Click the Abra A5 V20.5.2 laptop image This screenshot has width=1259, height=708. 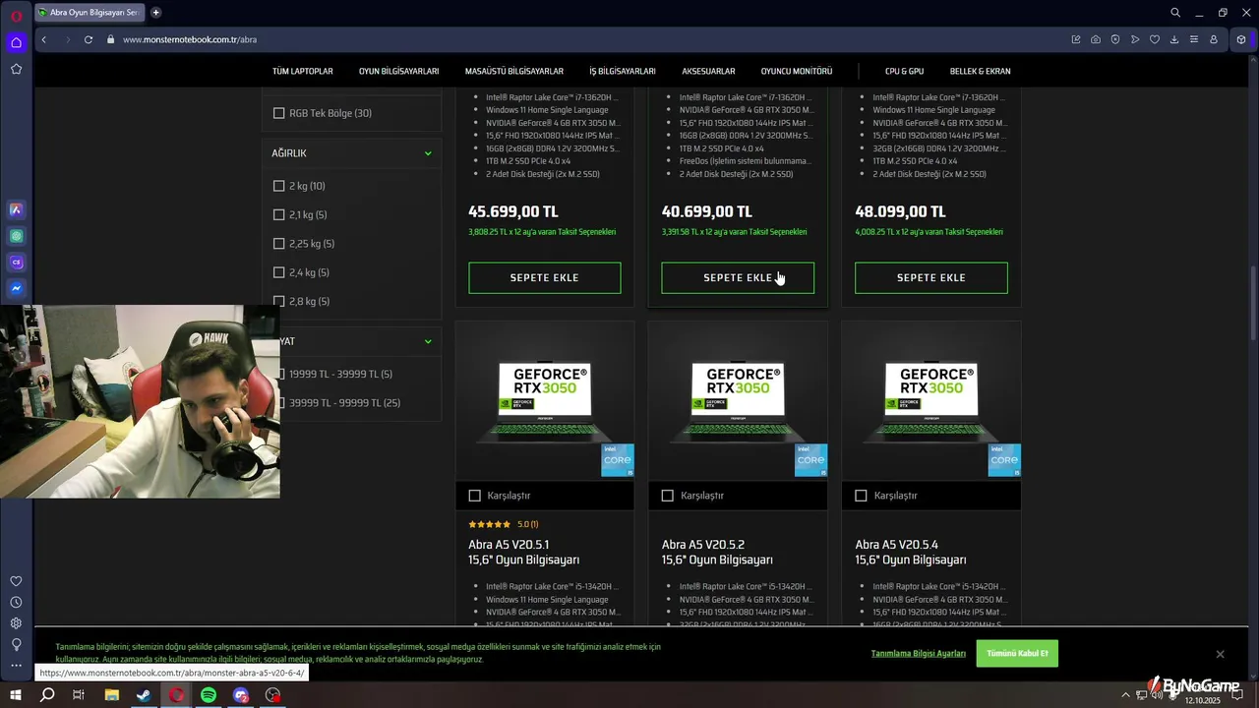pos(738,400)
